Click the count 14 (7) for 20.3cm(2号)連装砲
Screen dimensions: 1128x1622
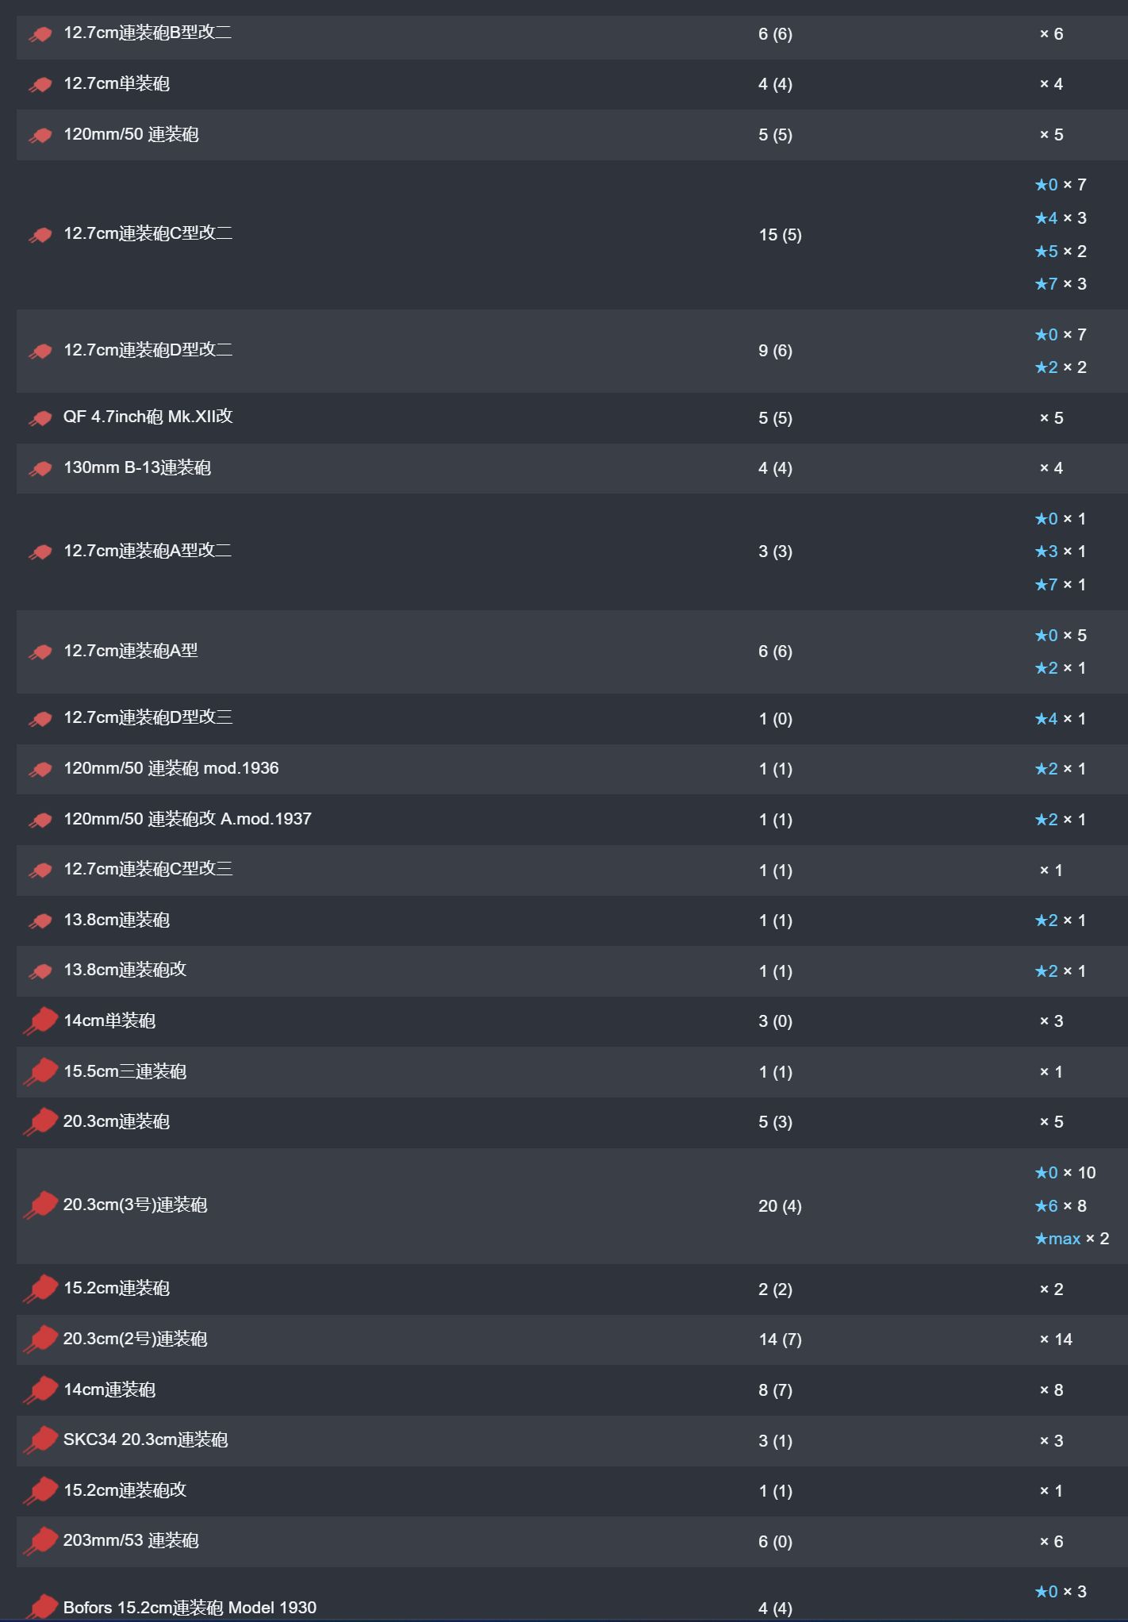(x=780, y=1339)
